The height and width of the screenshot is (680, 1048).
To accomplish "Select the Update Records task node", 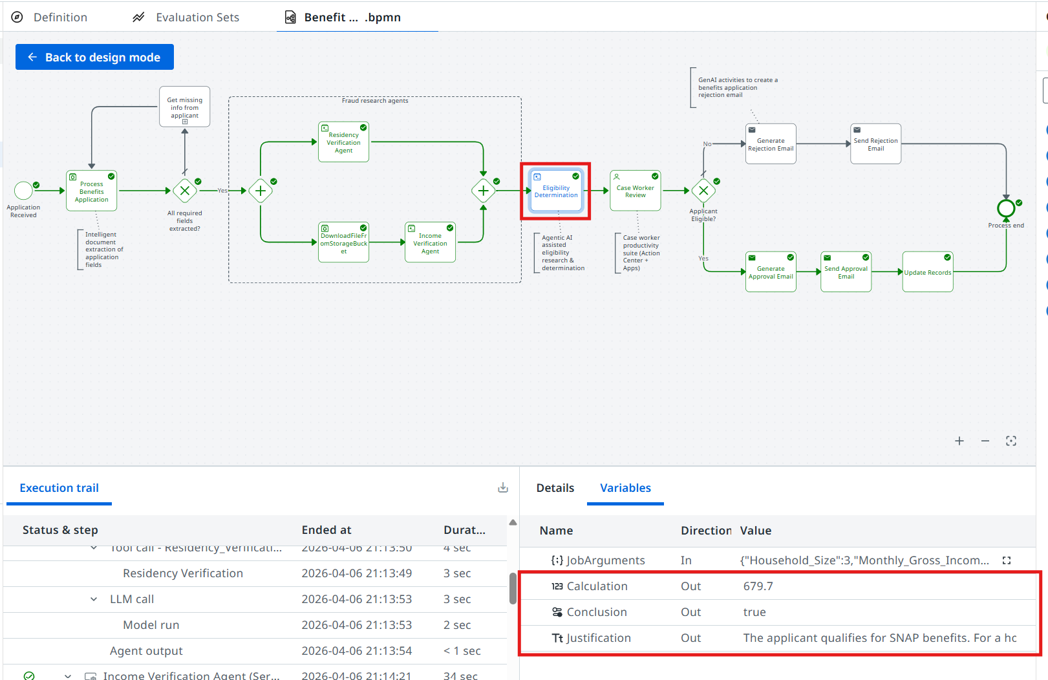I will [x=928, y=271].
